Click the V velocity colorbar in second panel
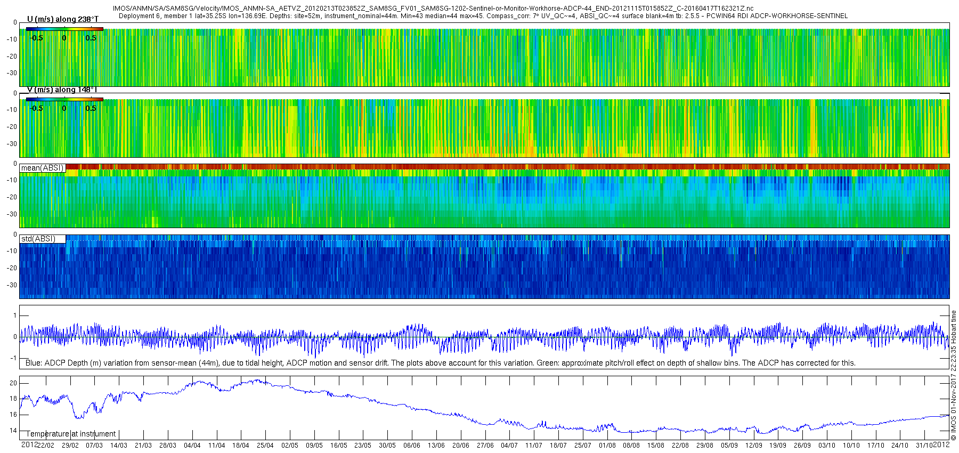959x453 pixels. point(64,99)
